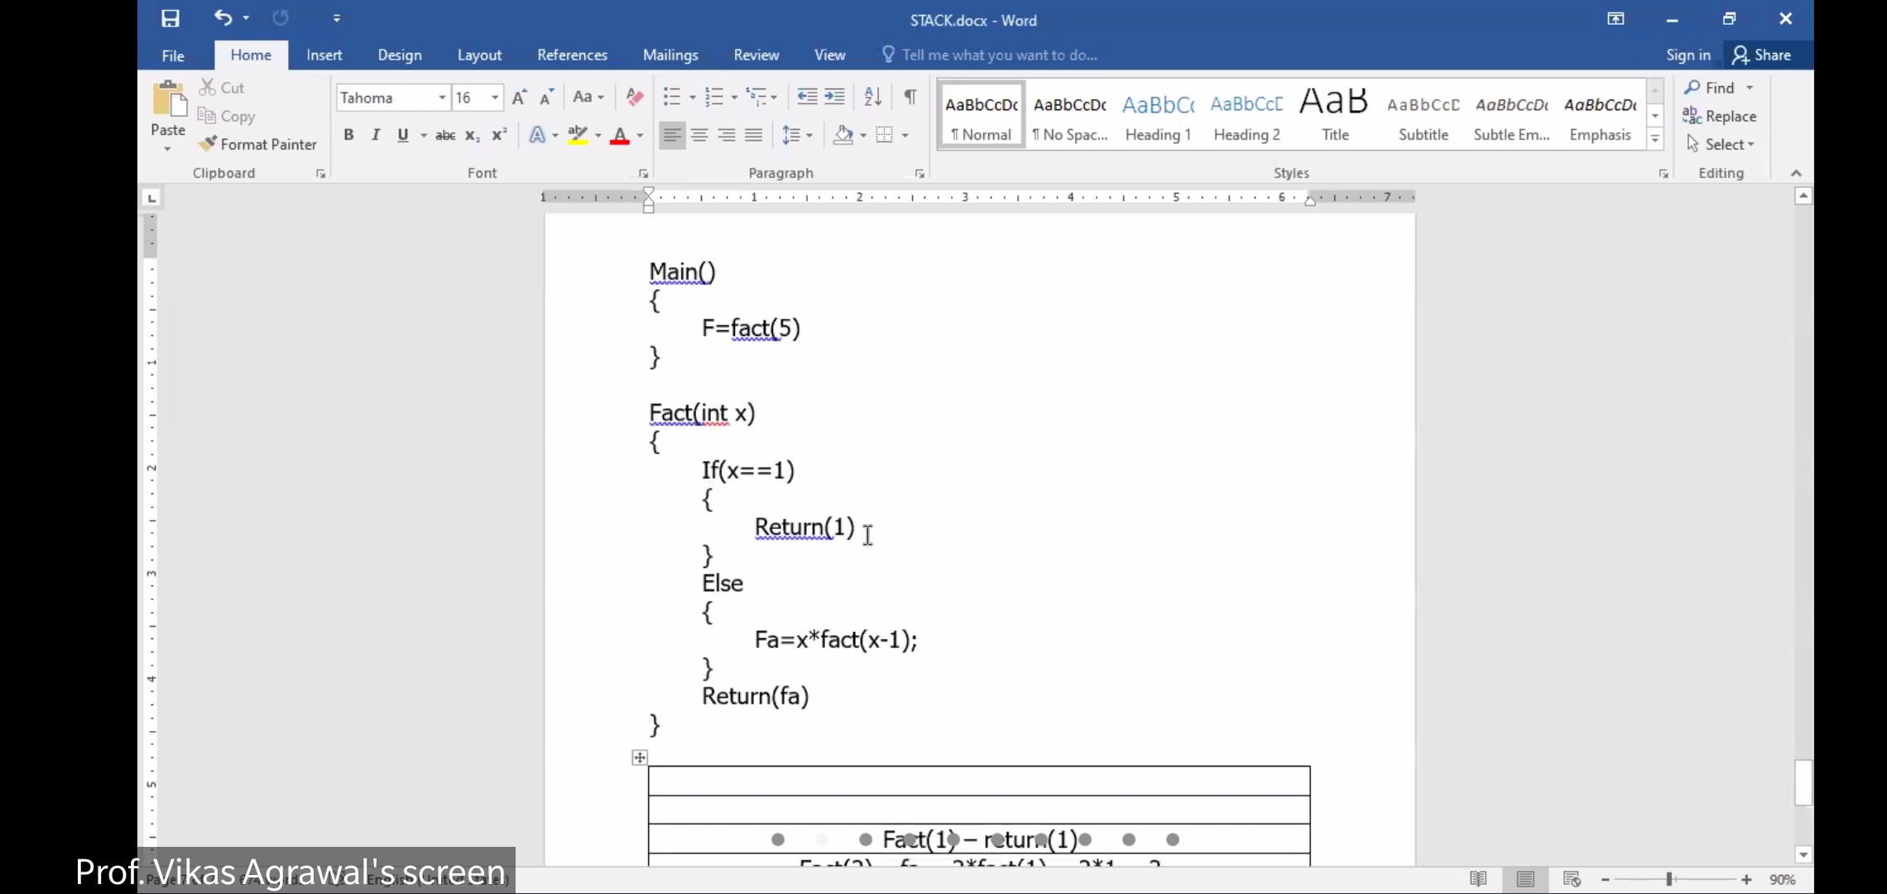Switch to the References tab
The image size is (1887, 894).
572,55
